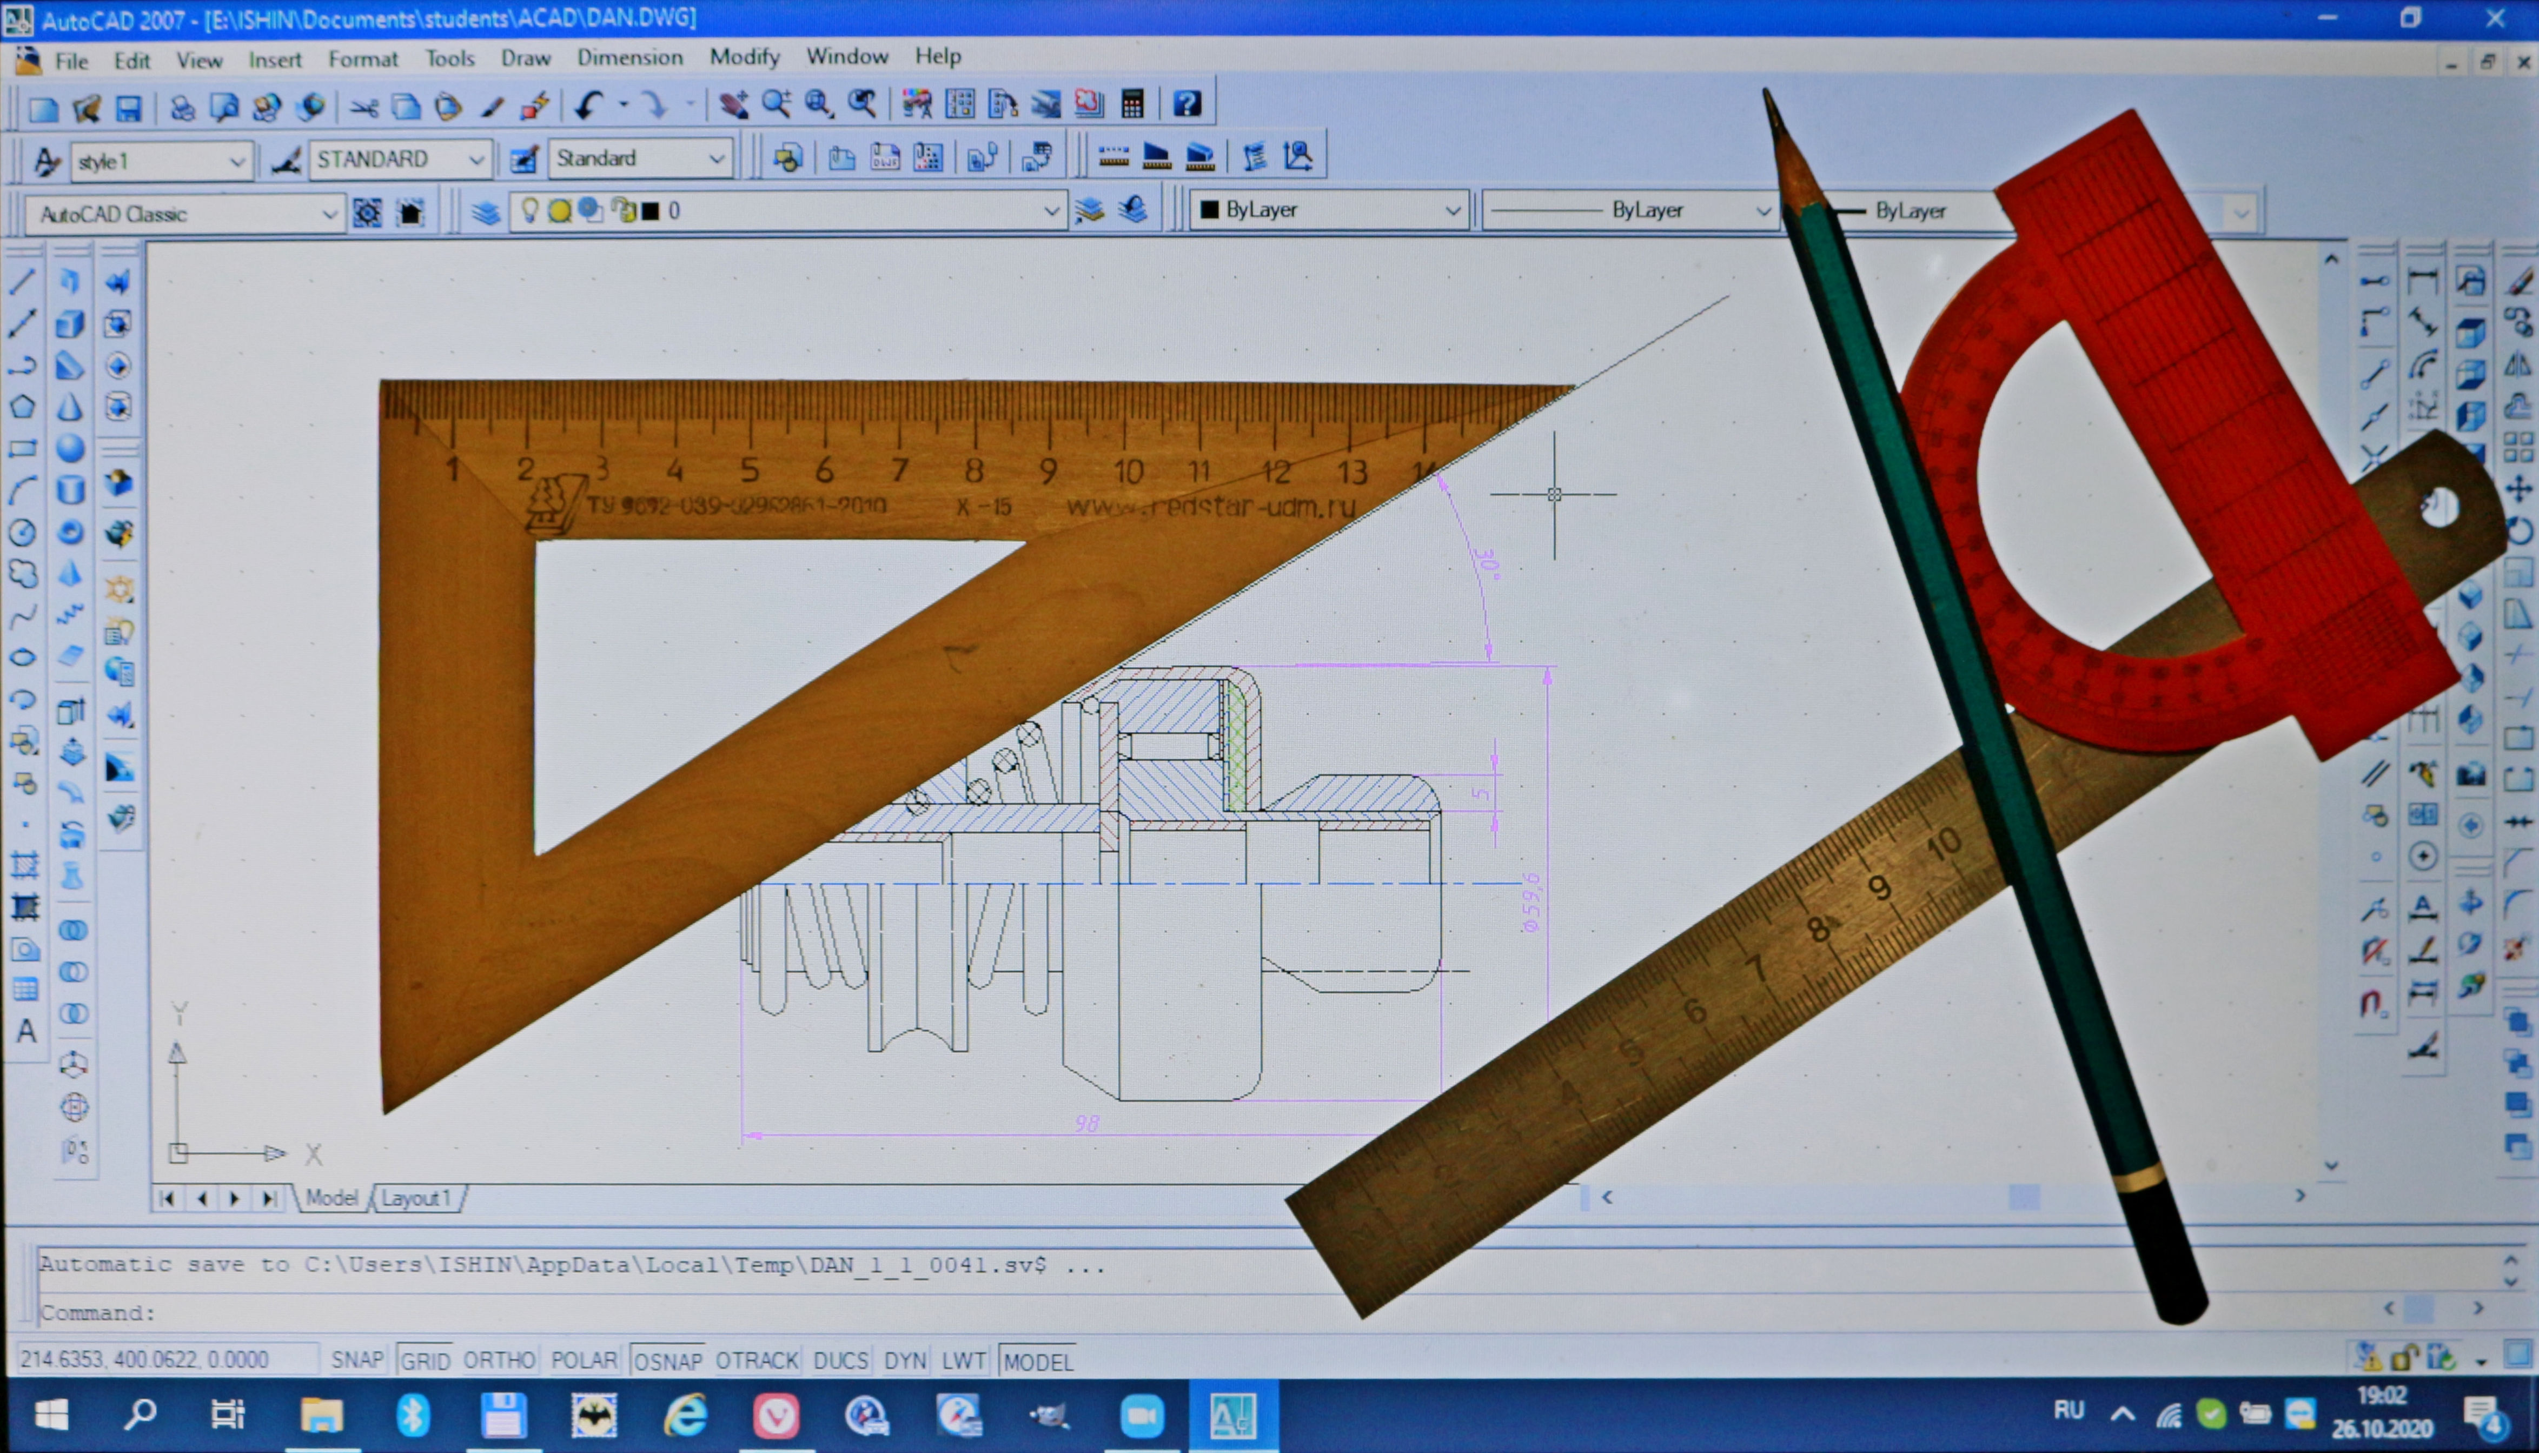Click the Redo arrow icon
This screenshot has height=1453, width=2539.
[x=655, y=105]
